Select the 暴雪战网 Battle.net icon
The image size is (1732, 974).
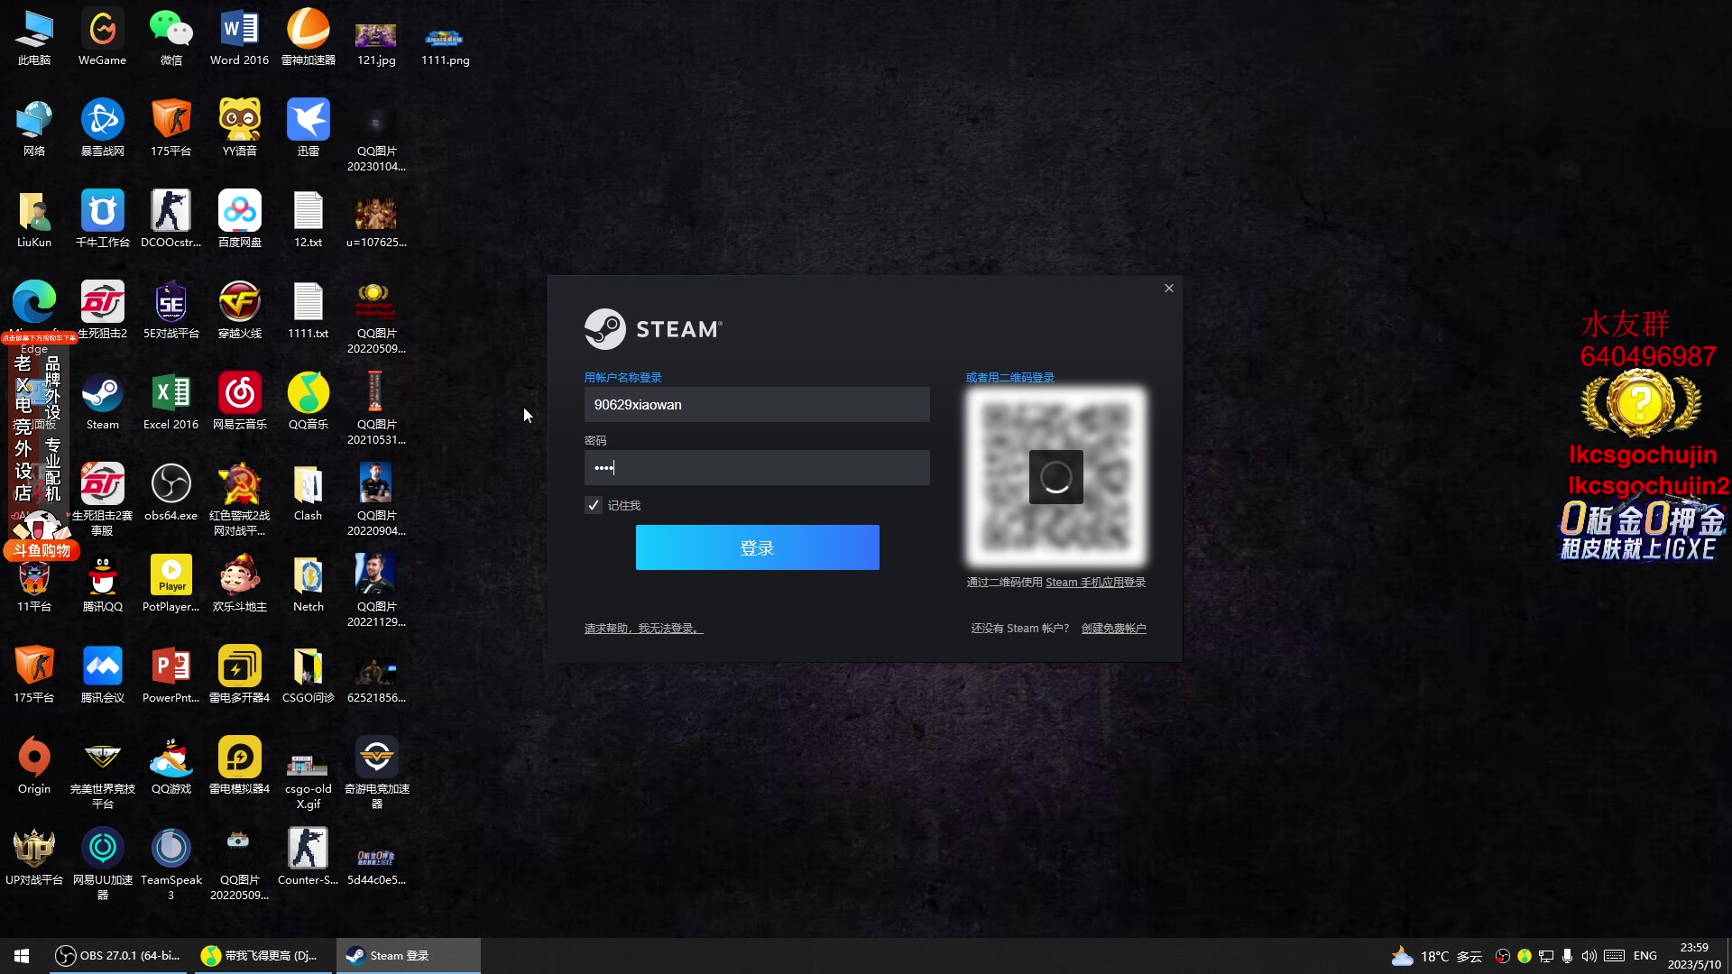(102, 129)
